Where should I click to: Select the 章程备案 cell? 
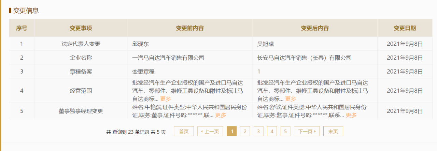coord(81,72)
